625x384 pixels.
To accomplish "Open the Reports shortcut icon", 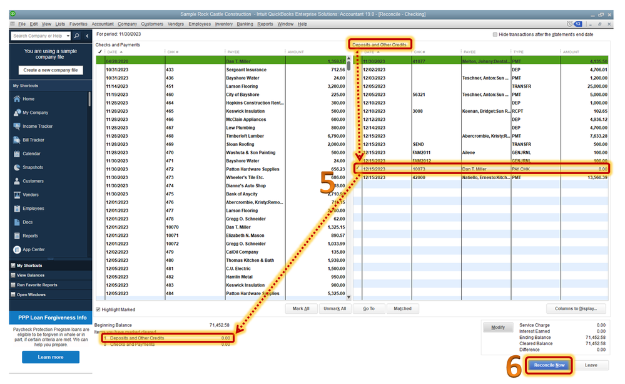I will click(17, 236).
